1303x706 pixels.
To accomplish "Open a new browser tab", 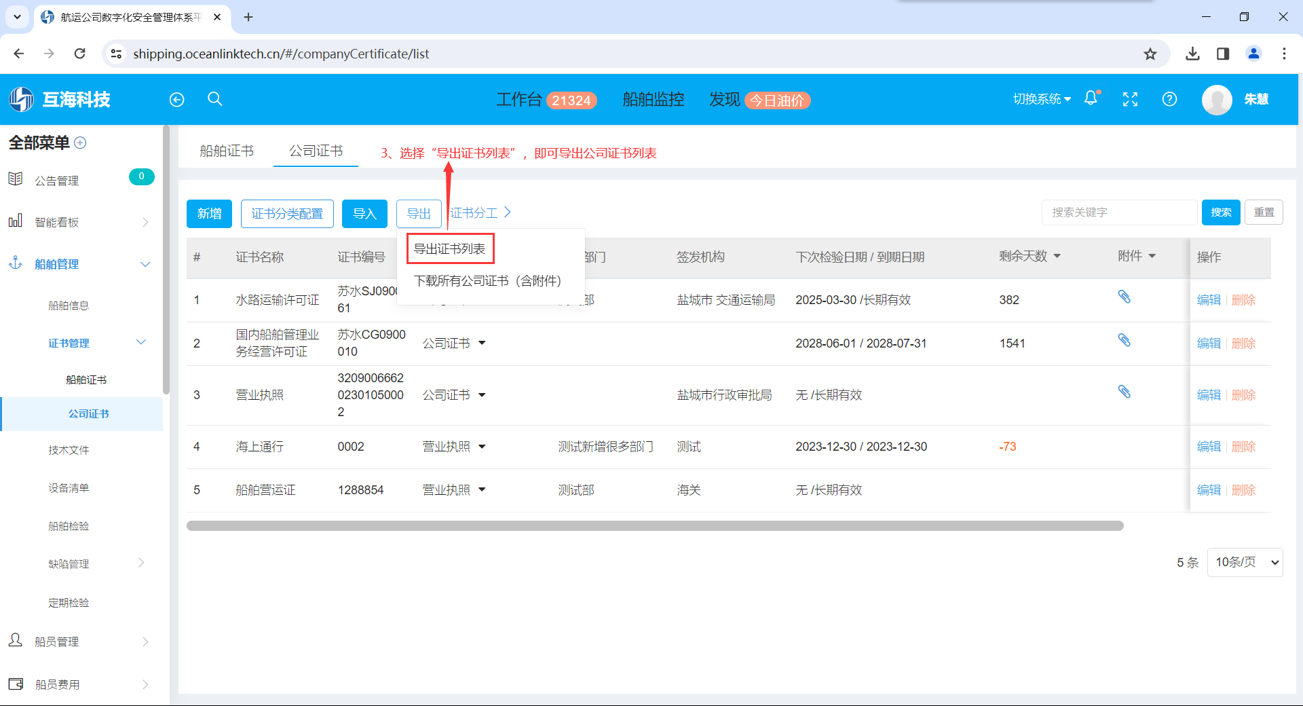I will [x=248, y=17].
